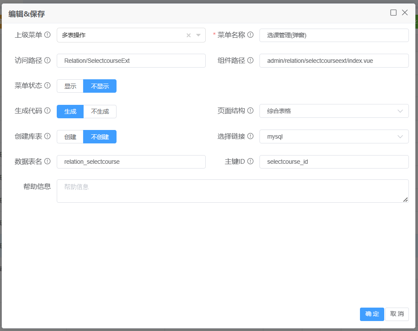This screenshot has width=418, height=331.
Task: Expand the 上级菜单 dropdown arrow
Action: point(198,36)
